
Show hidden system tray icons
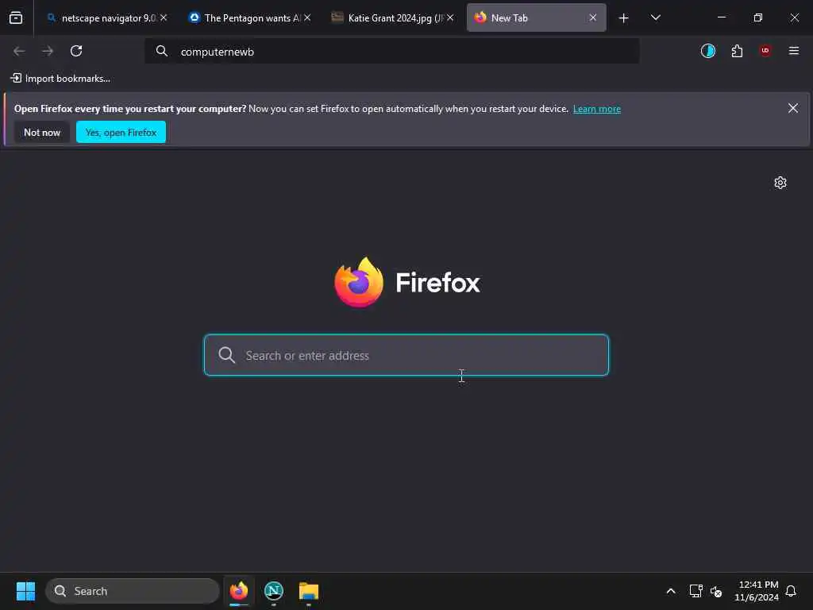670,591
